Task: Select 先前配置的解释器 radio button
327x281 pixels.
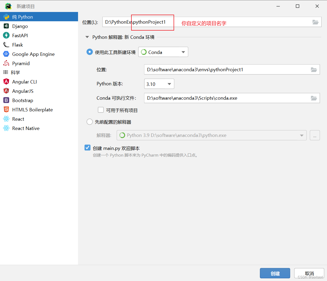Action: tap(90, 122)
